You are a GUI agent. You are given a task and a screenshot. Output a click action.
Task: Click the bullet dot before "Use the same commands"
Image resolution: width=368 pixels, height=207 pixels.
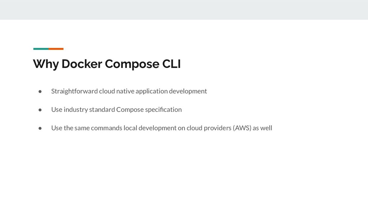point(40,128)
